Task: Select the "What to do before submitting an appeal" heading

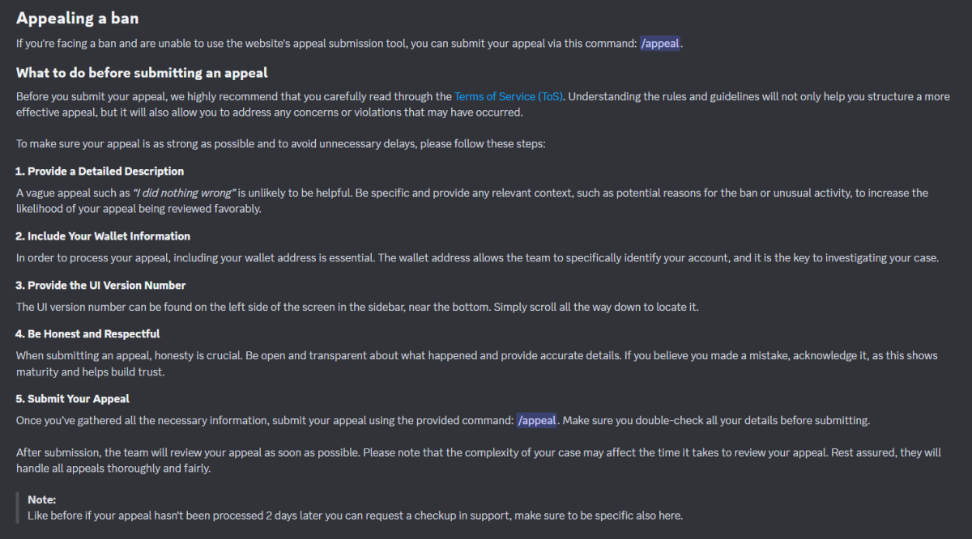Action: pyautogui.click(x=142, y=73)
